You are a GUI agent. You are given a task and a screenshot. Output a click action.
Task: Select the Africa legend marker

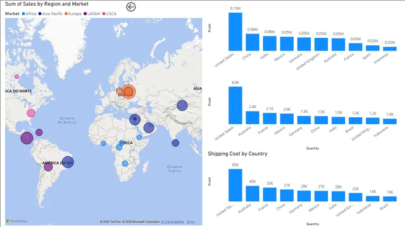click(x=23, y=14)
